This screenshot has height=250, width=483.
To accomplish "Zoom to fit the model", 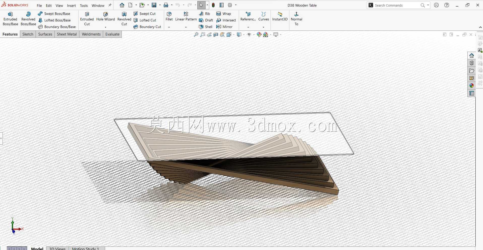I will pos(196,35).
